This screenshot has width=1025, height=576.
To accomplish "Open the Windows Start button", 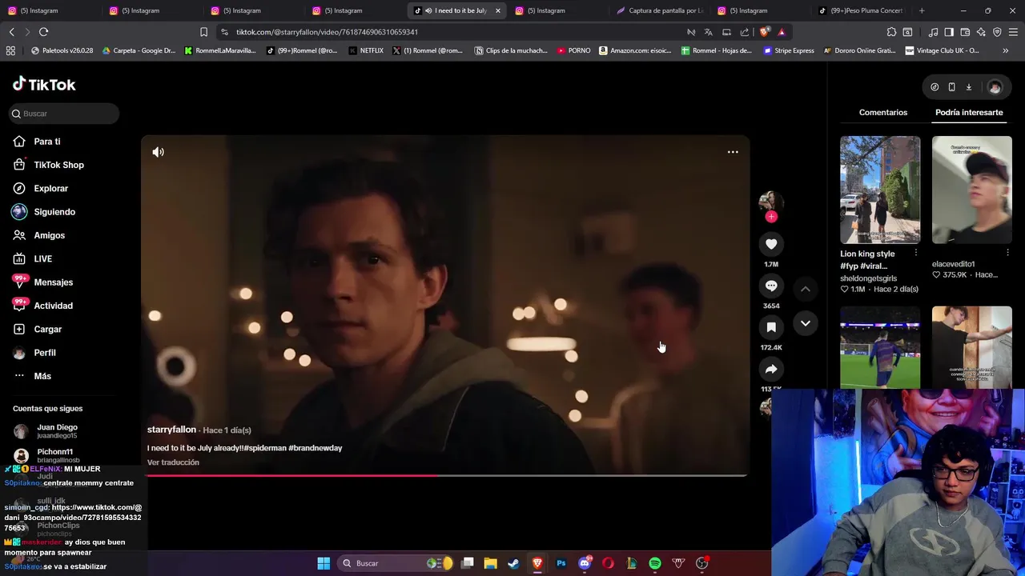I will click(x=324, y=563).
